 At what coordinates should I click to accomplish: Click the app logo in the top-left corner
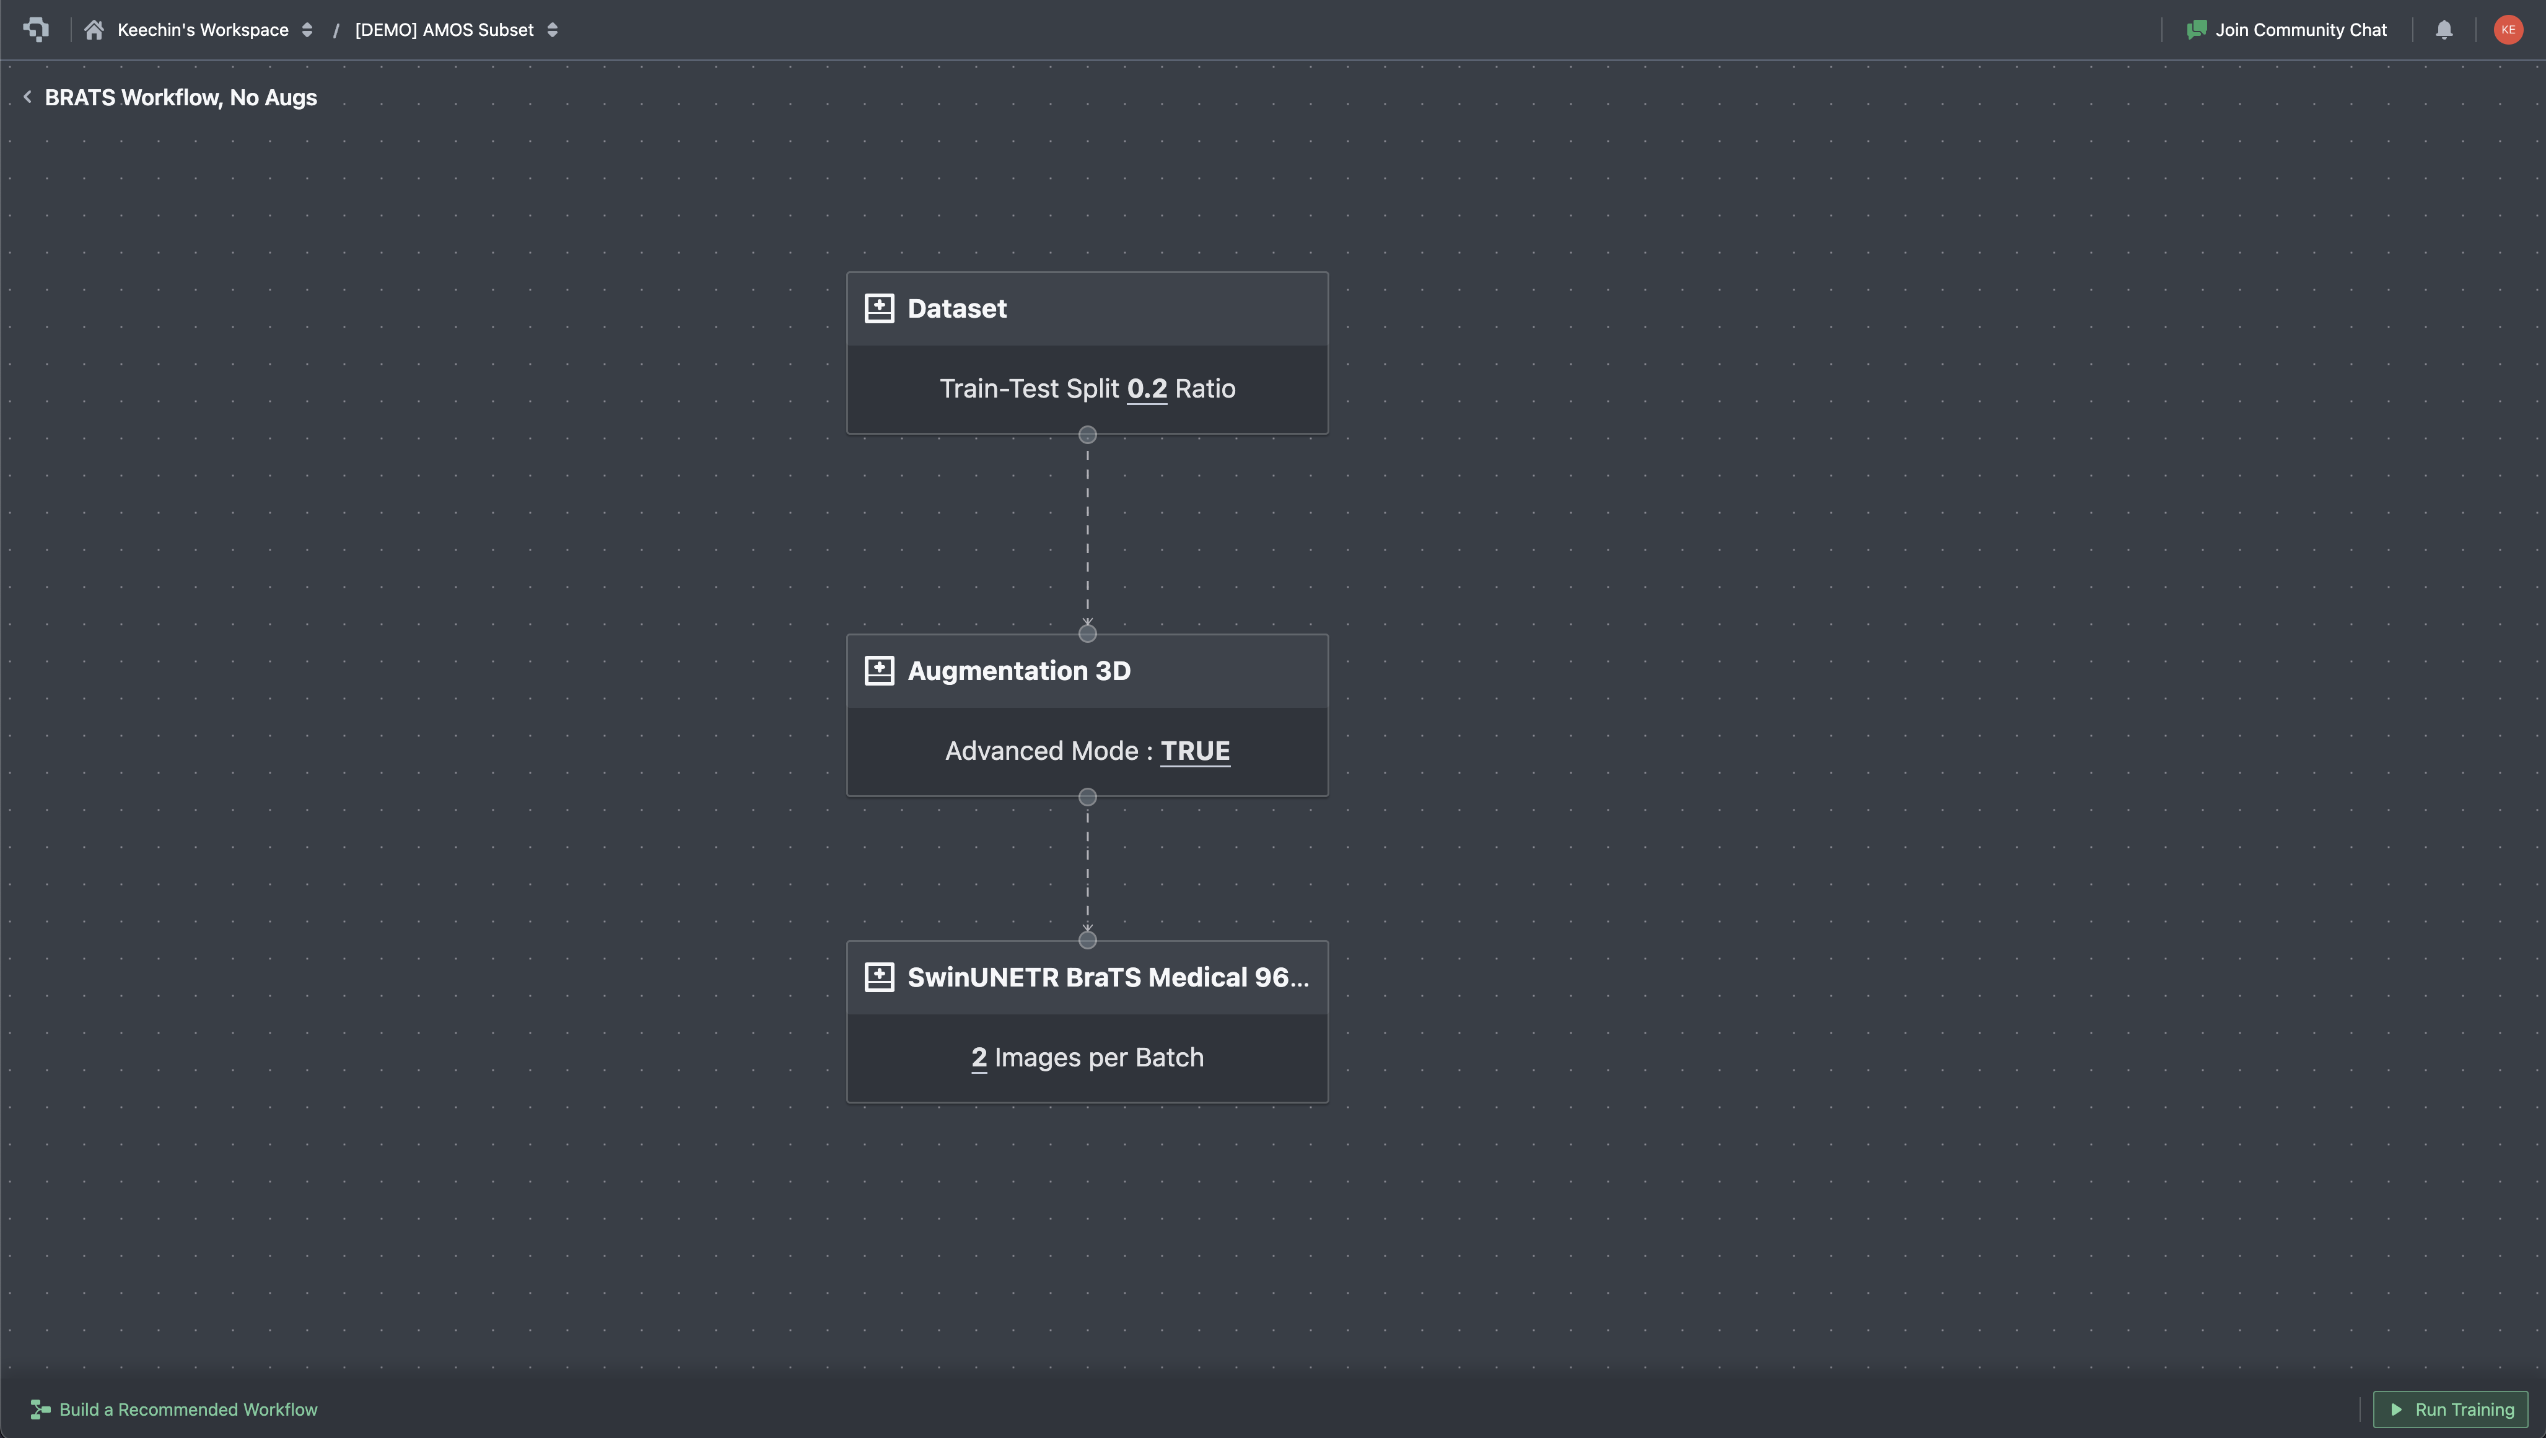[37, 30]
